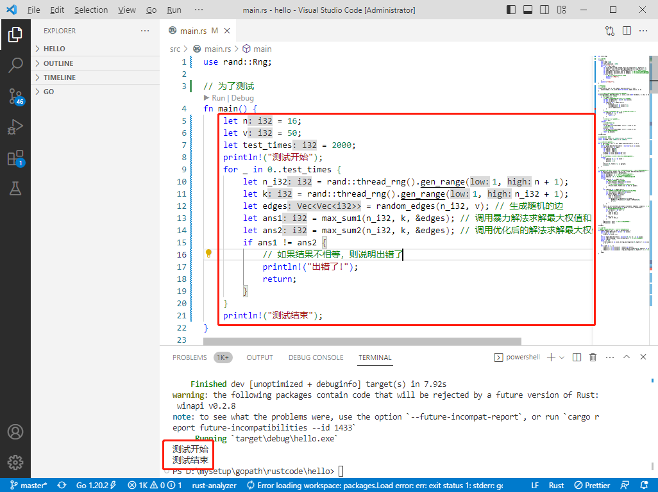Screen dimensions: 658x492
Task: Toggle primary side bar layout icon
Action: 510,10
